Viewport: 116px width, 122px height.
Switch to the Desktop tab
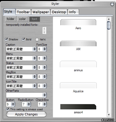(x=59, y=12)
